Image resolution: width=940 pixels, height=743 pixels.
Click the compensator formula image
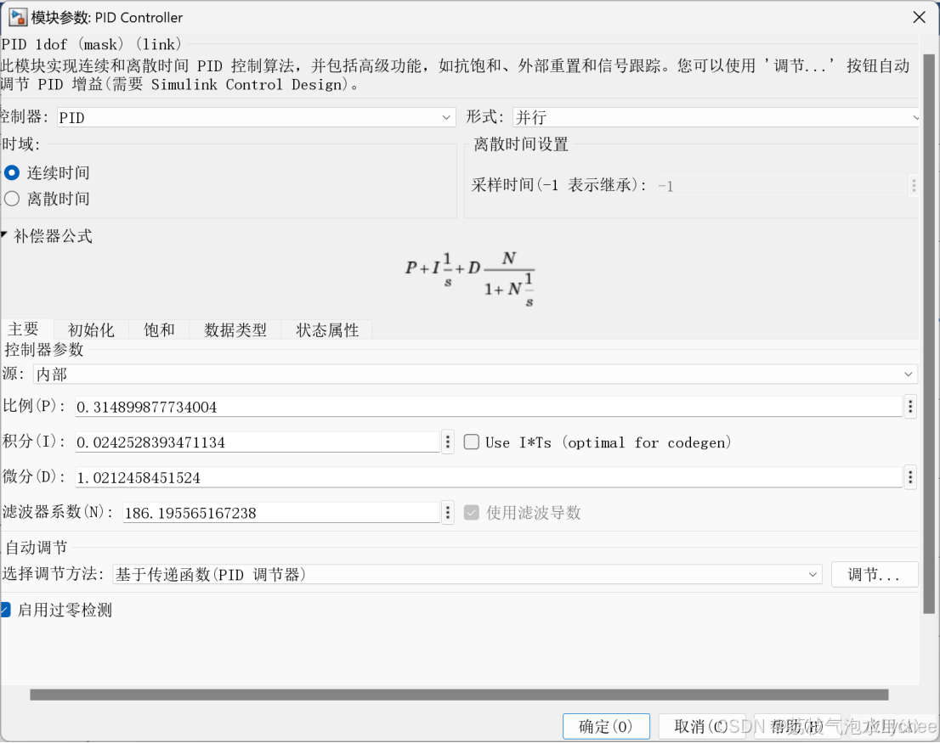(469, 279)
